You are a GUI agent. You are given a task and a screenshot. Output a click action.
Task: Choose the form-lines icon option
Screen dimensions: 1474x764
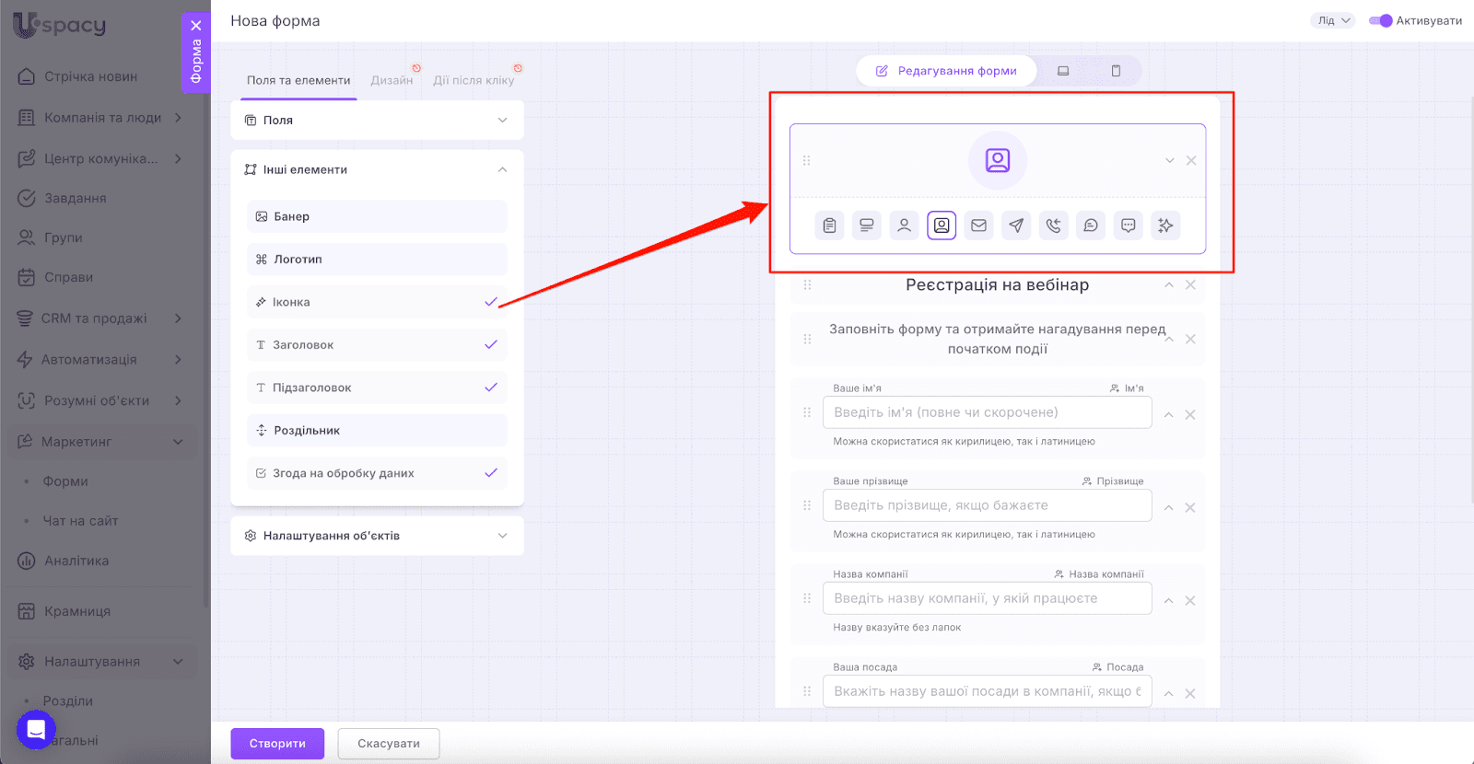[x=867, y=226]
